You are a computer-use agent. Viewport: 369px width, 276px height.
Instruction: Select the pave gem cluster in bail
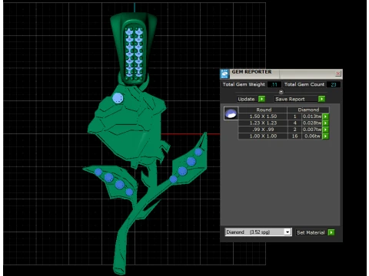point(134,53)
